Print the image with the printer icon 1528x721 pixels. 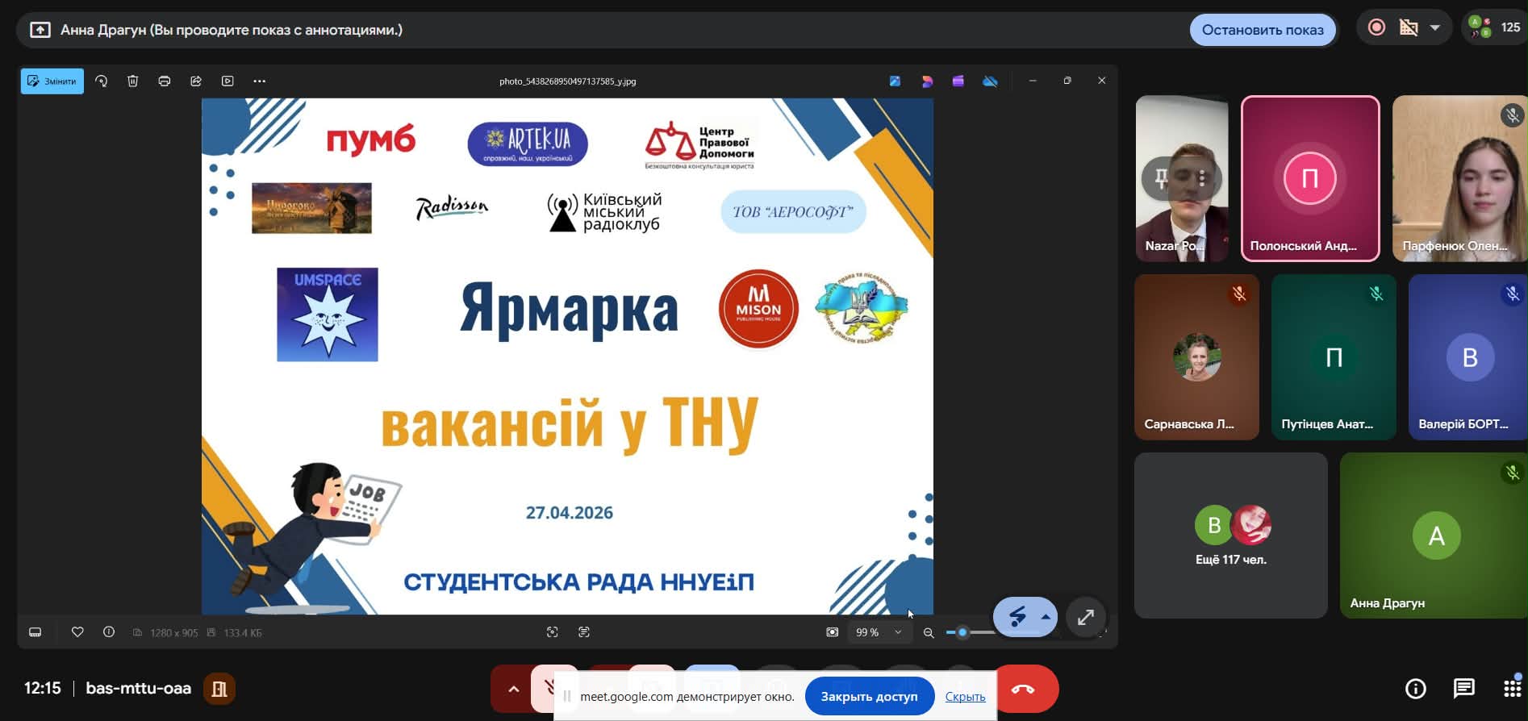[x=165, y=81]
